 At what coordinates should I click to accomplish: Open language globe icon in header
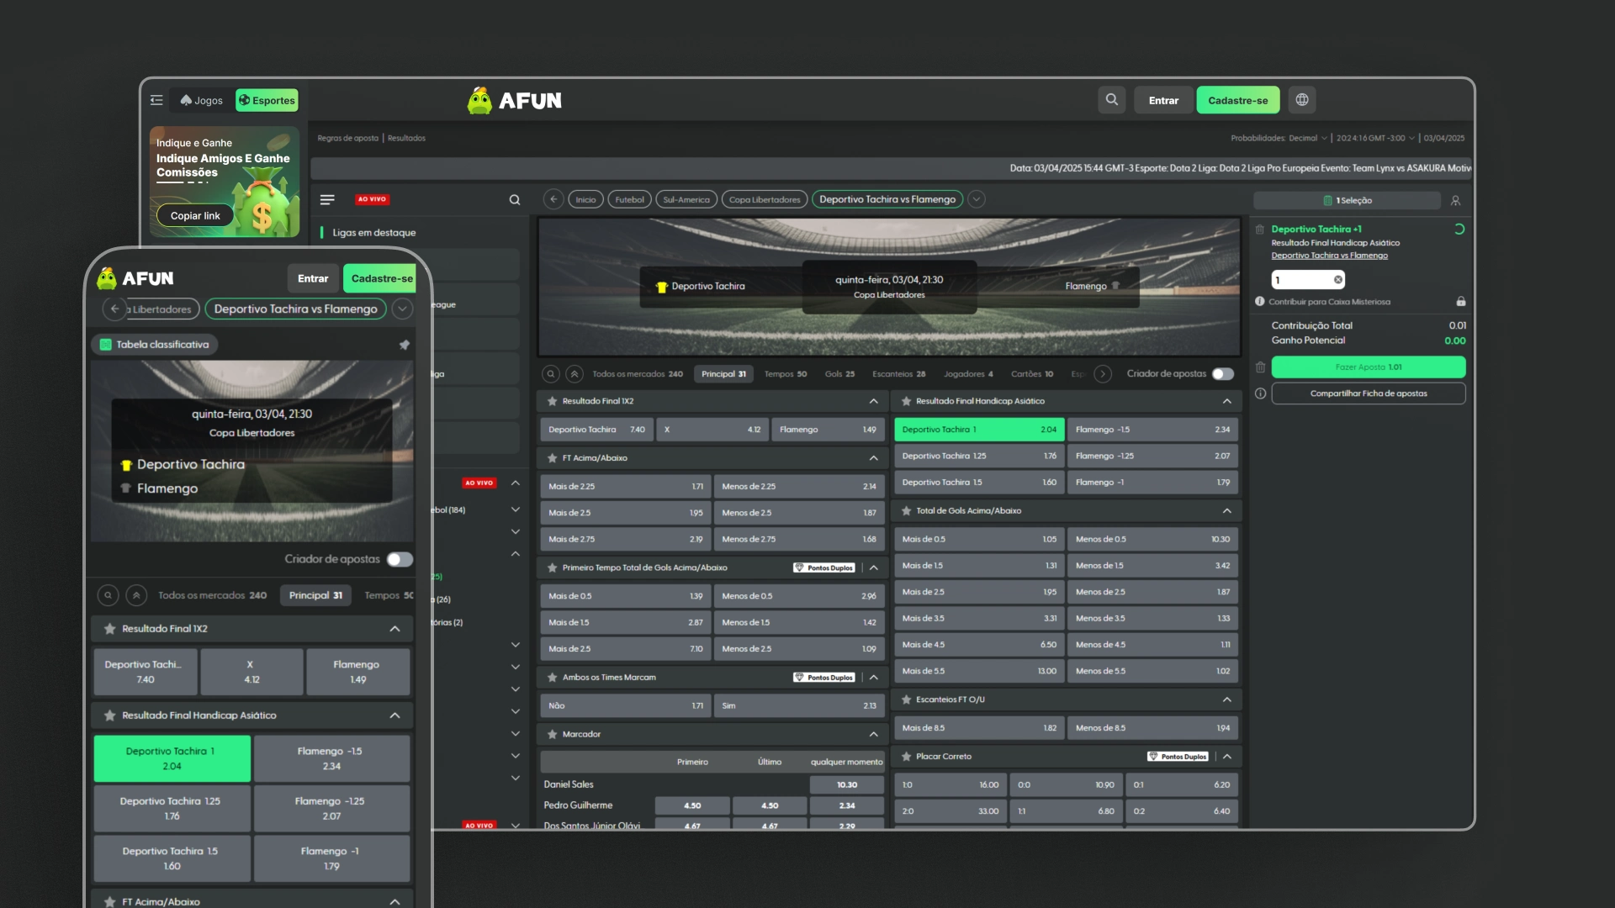1302,100
